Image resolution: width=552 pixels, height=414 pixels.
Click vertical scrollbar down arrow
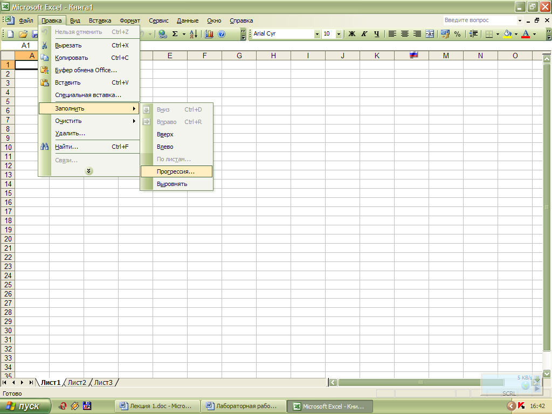tap(547, 374)
